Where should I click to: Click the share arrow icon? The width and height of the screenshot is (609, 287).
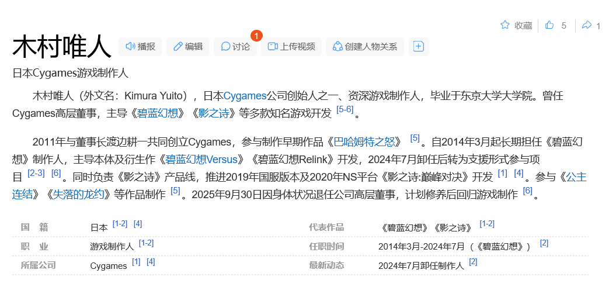point(586,25)
